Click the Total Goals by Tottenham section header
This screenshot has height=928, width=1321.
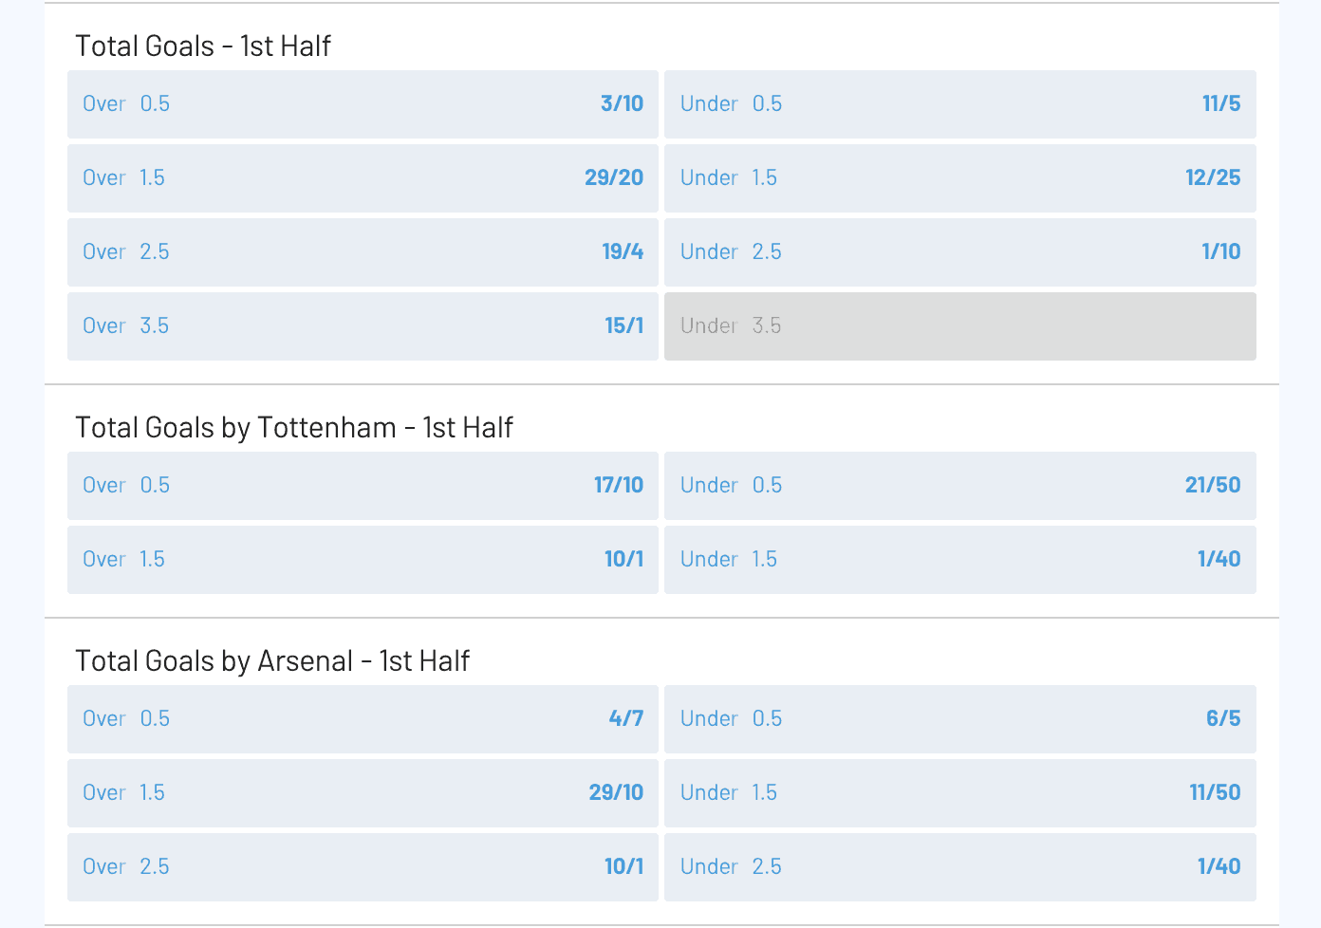coord(294,428)
